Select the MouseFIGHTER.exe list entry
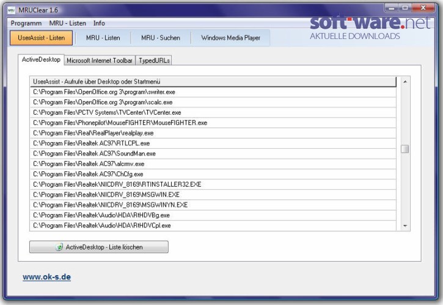Viewport: 443px width, 305px height. pos(213,123)
